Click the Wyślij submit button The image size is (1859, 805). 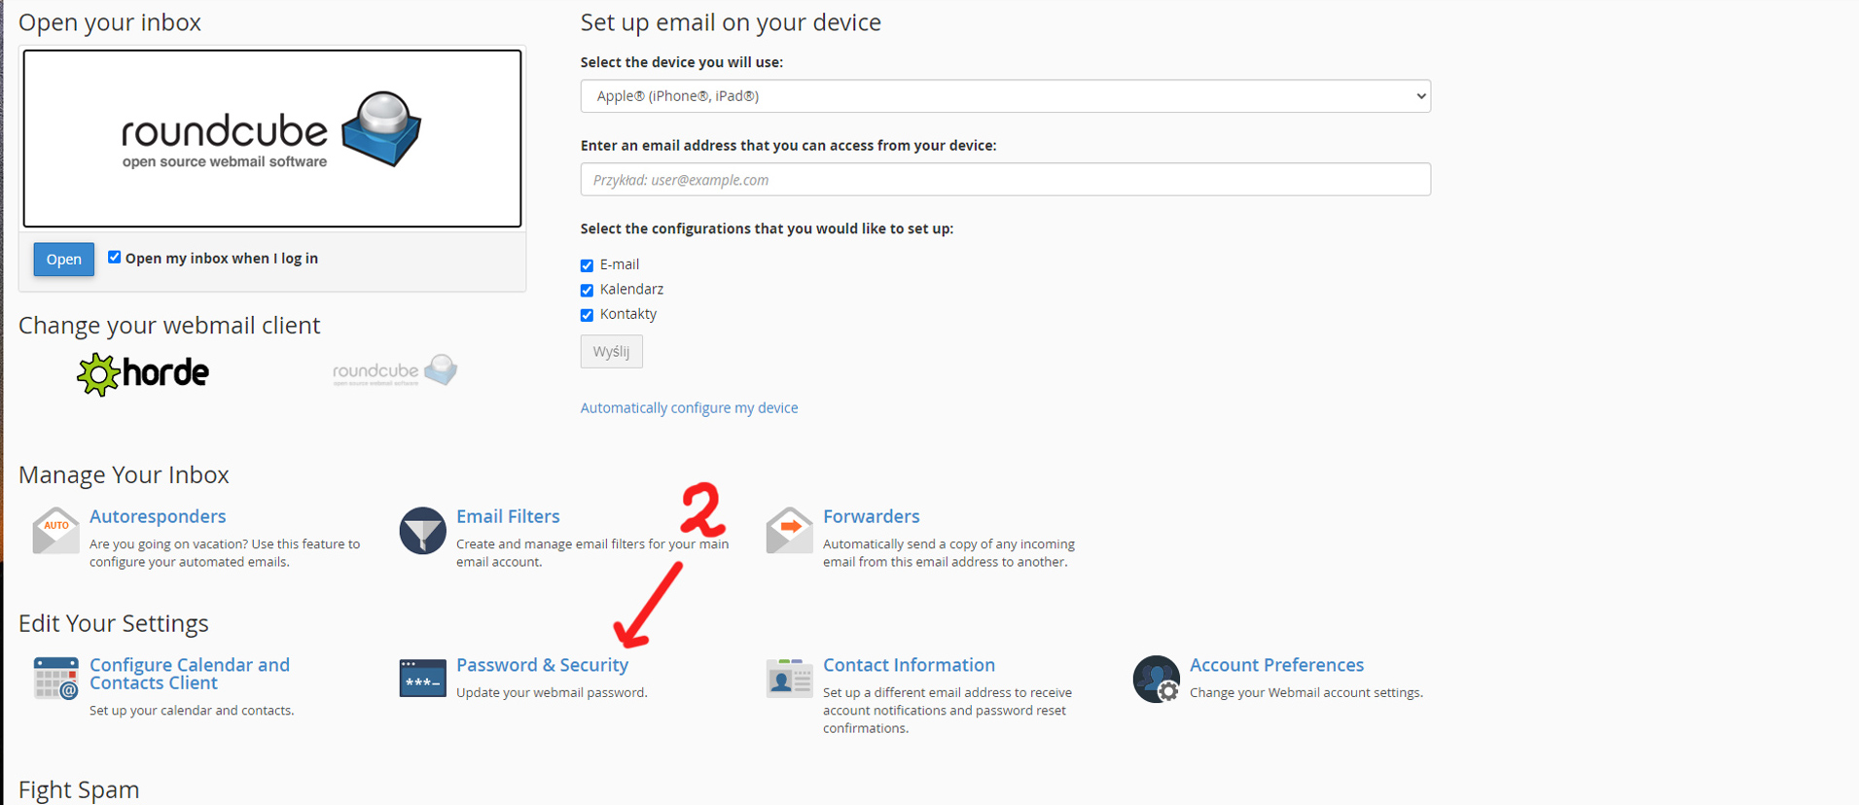tap(611, 352)
